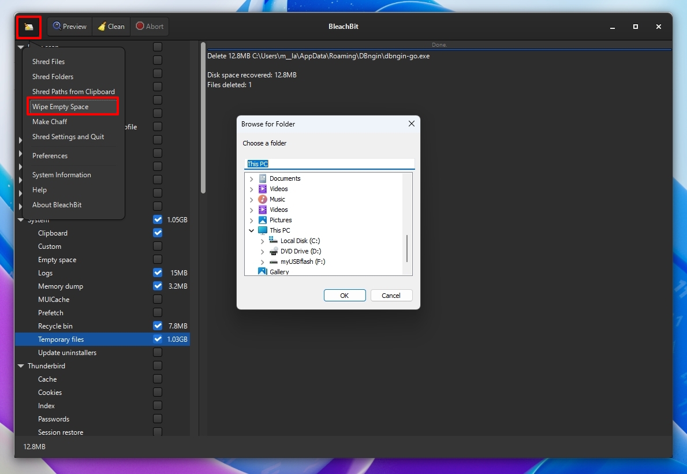Click the Done progress bar
687x474 pixels.
(x=439, y=45)
